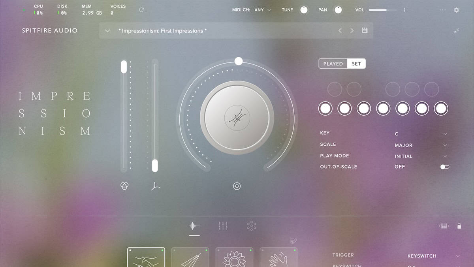Click the Vol slider in the top bar
Image resolution: width=474 pixels, height=267 pixels.
tap(382, 10)
